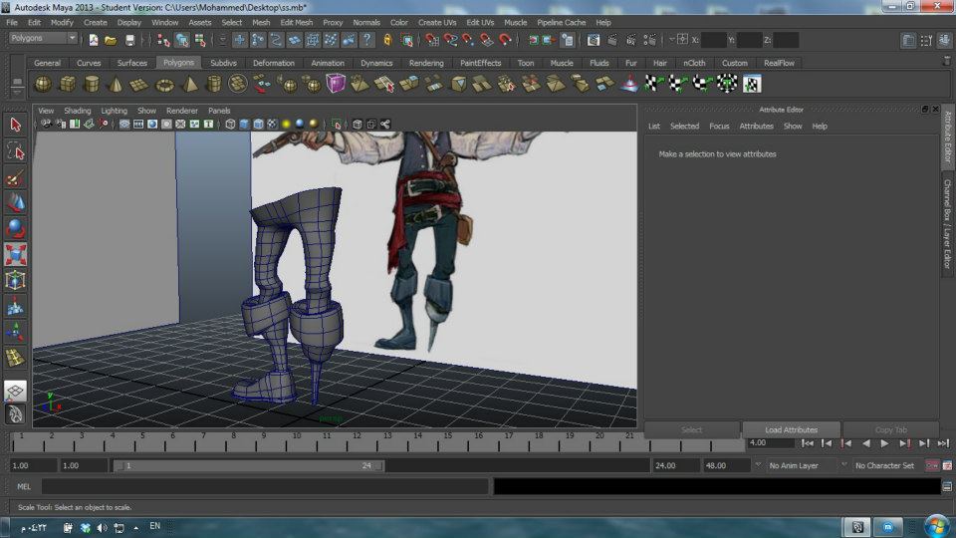Click the play forward button
This screenshot has height=538, width=956.
click(x=884, y=443)
